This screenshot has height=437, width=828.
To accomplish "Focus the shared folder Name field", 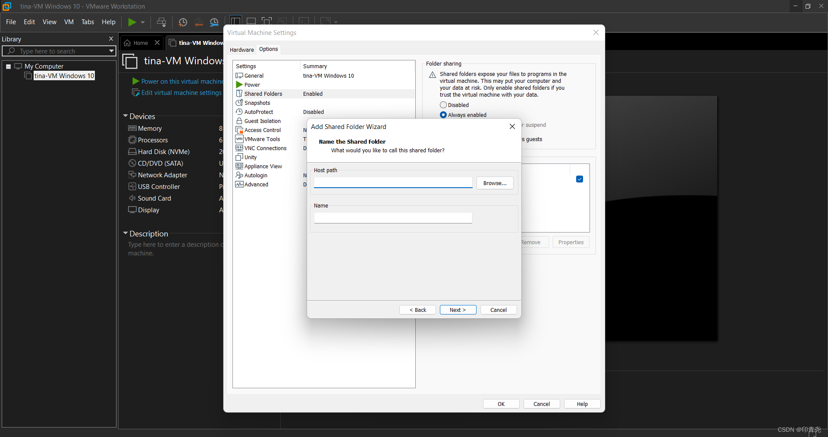I will pos(393,218).
